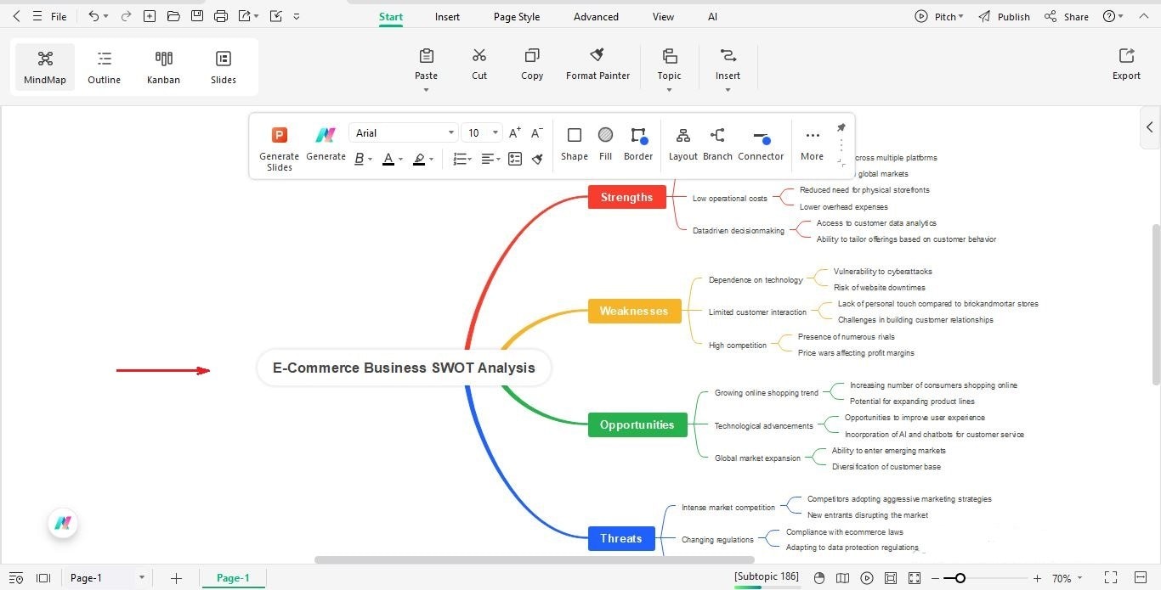
Task: Open the Slides view
Action: [223, 66]
